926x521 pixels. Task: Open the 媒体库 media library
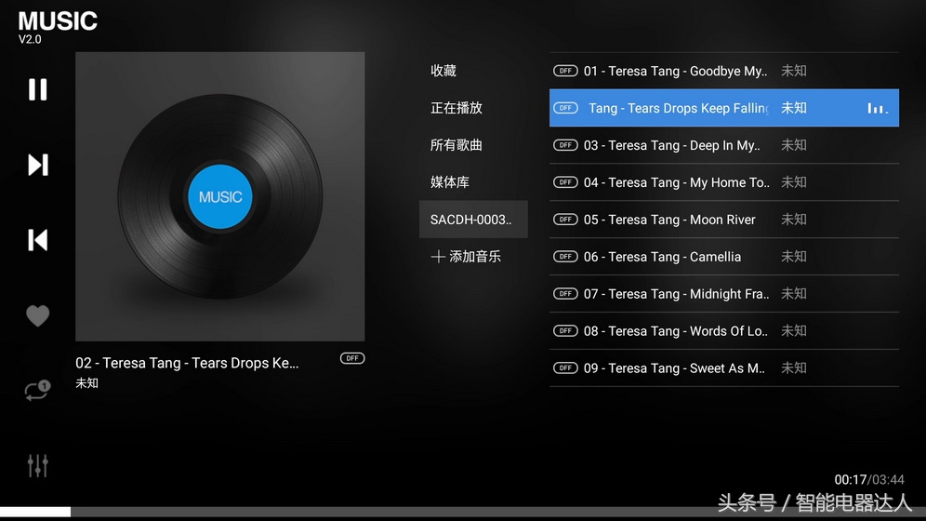[x=450, y=182]
